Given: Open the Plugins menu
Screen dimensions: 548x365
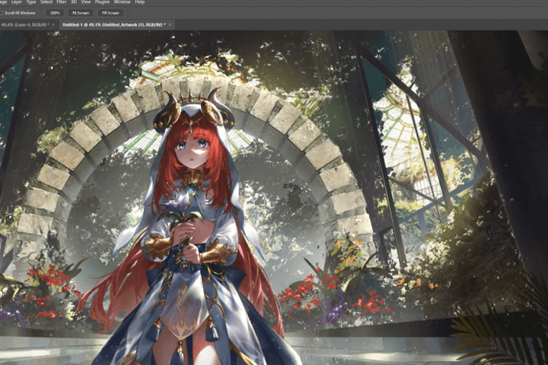Looking at the screenshot, I should (102, 2).
